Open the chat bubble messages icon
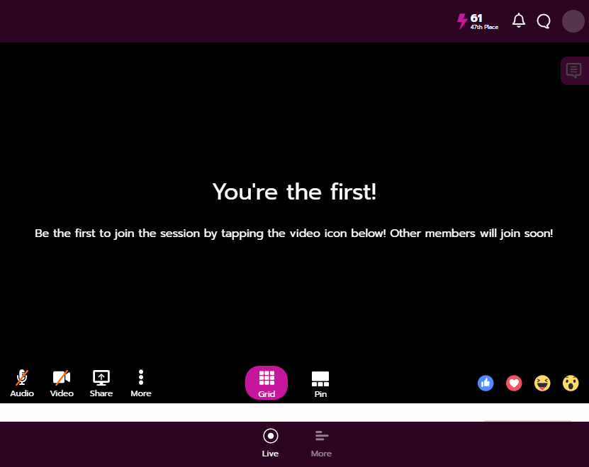This screenshot has height=467, width=589. pos(544,21)
